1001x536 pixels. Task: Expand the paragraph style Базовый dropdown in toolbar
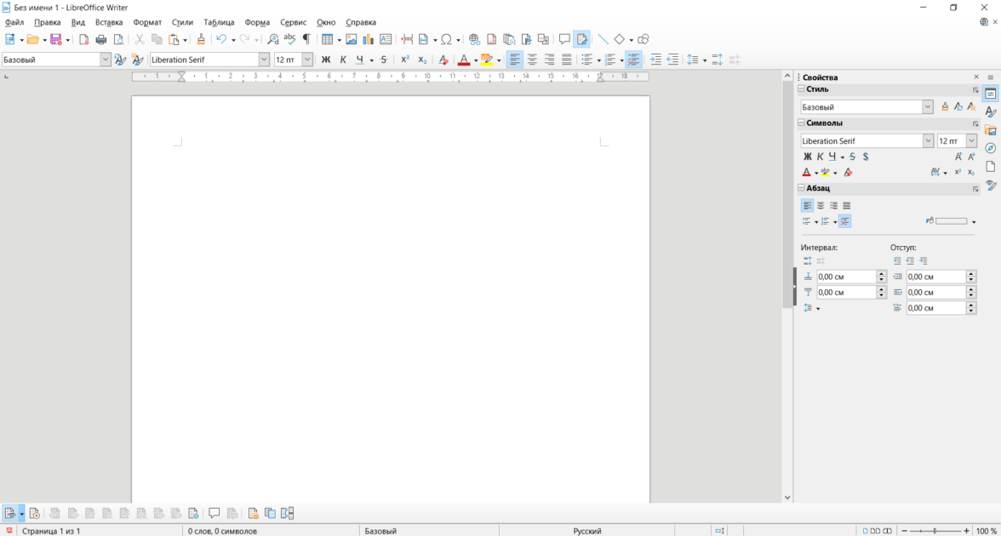click(x=106, y=60)
